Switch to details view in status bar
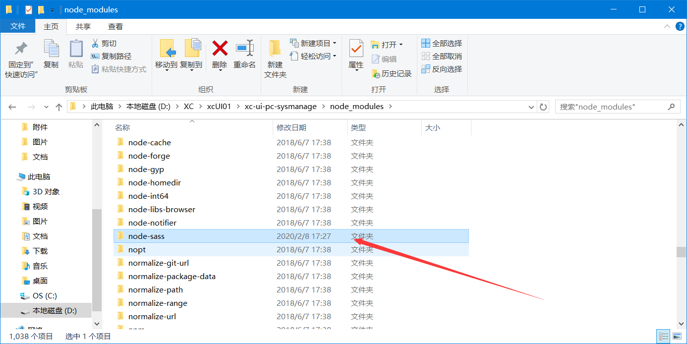The image size is (687, 344). pos(664,336)
